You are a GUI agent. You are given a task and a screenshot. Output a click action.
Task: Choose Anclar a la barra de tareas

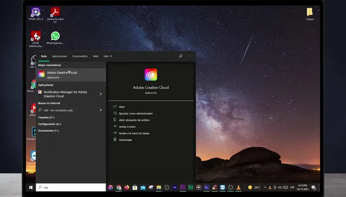[x=134, y=133]
